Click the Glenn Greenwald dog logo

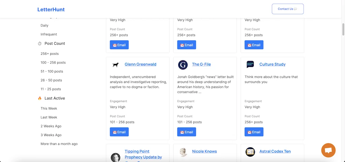116,65
